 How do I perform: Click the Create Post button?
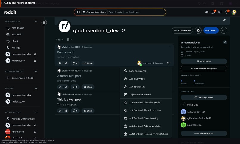(182, 30)
